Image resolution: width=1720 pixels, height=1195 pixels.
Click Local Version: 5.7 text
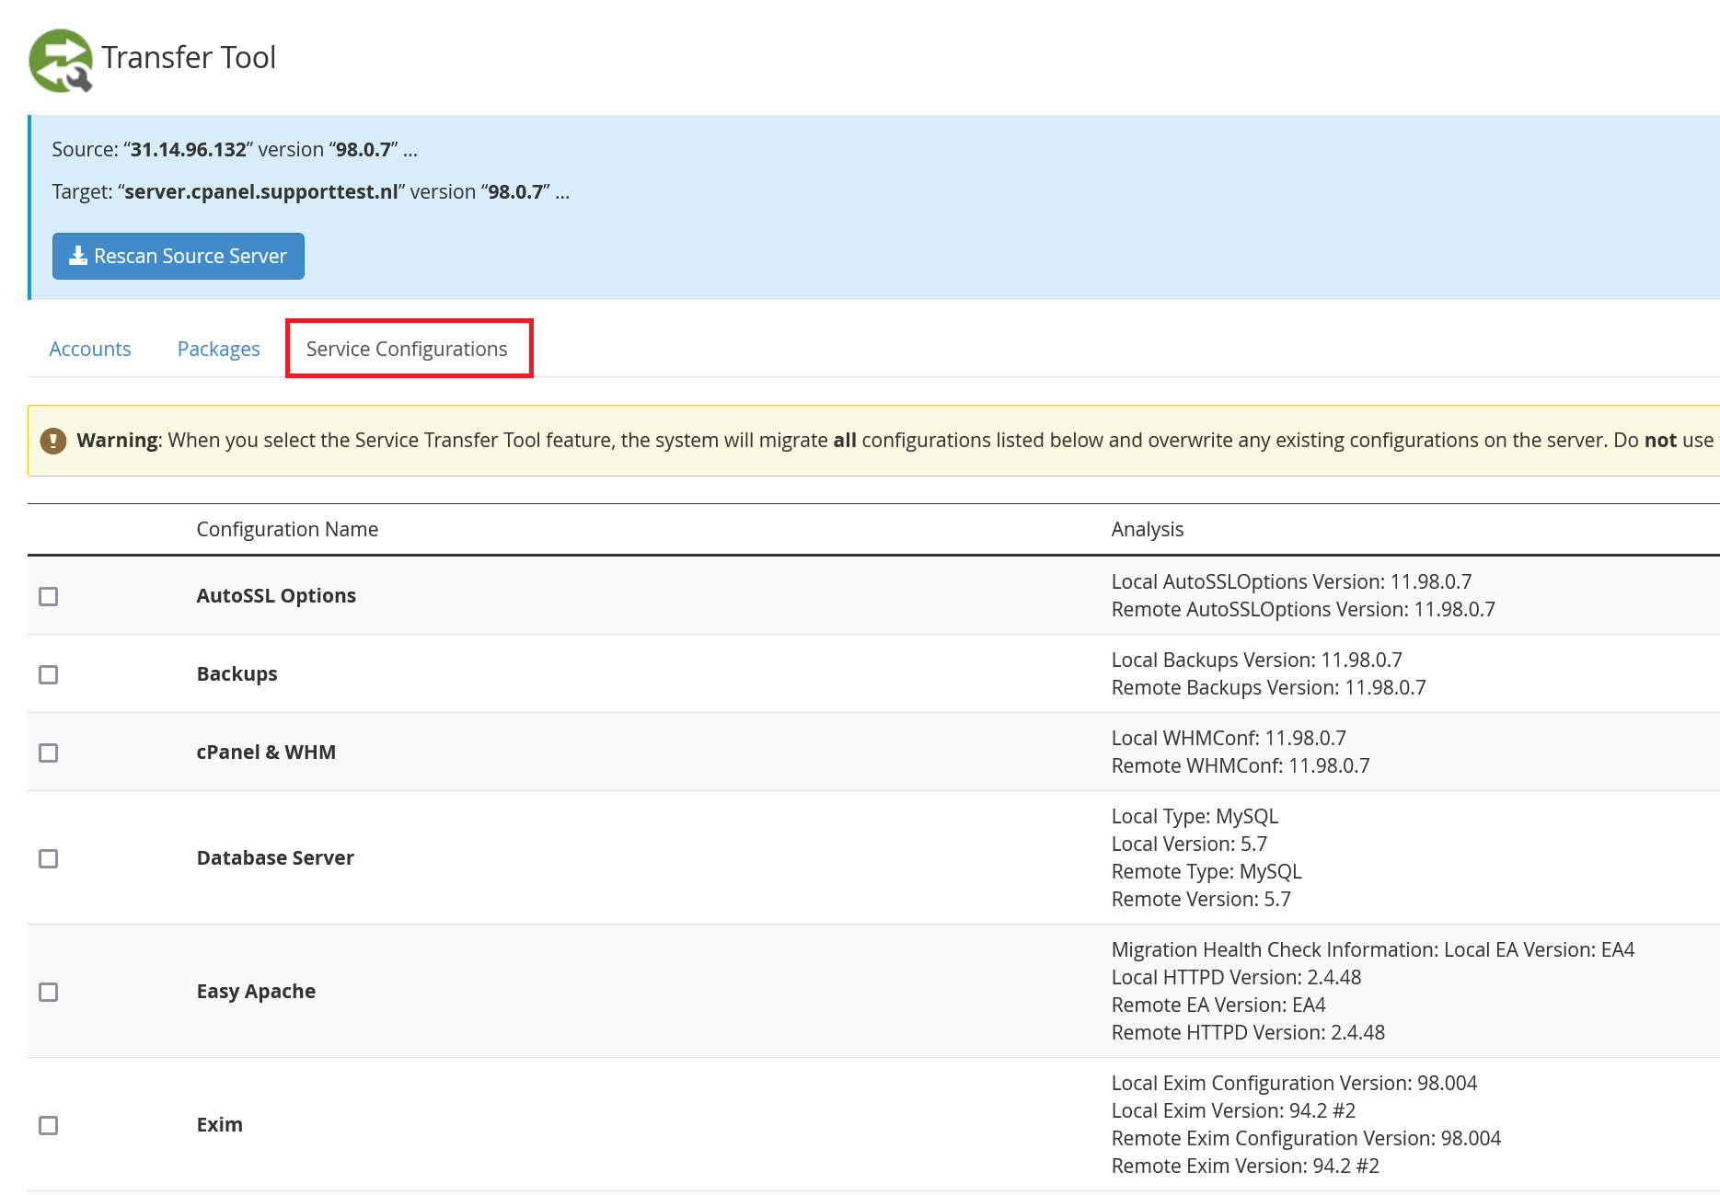click(x=1190, y=845)
